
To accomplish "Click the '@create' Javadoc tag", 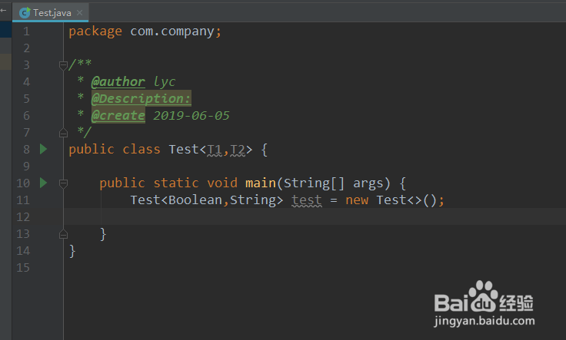I will click(x=118, y=116).
